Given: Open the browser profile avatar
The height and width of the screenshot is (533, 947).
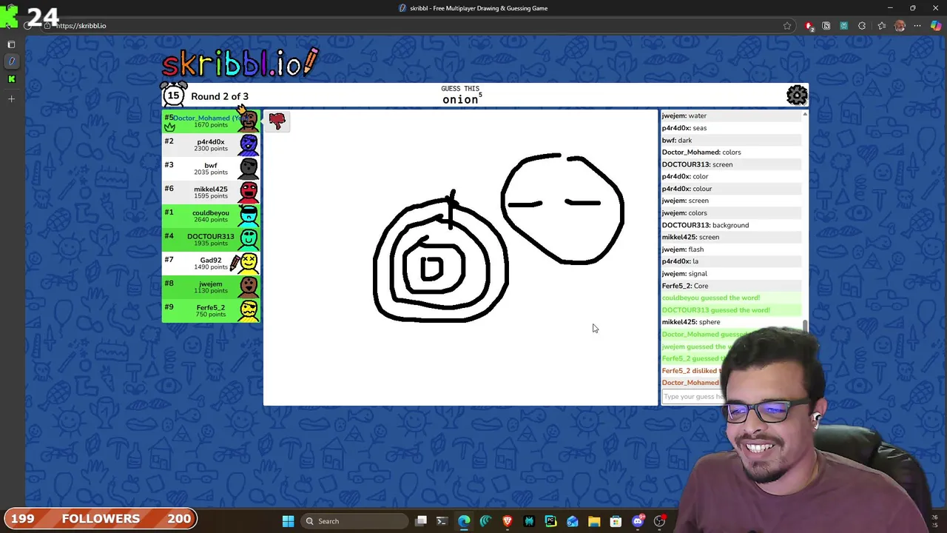Looking at the screenshot, I should coord(900,26).
